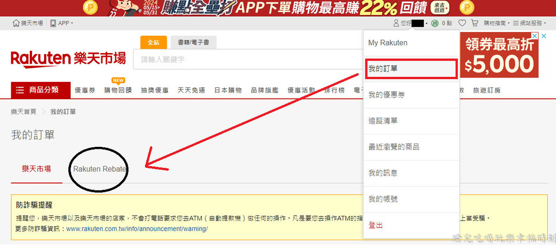The image size is (556, 247).
Task: Expand the 購物指南 dropdown
Action: tap(496, 23)
